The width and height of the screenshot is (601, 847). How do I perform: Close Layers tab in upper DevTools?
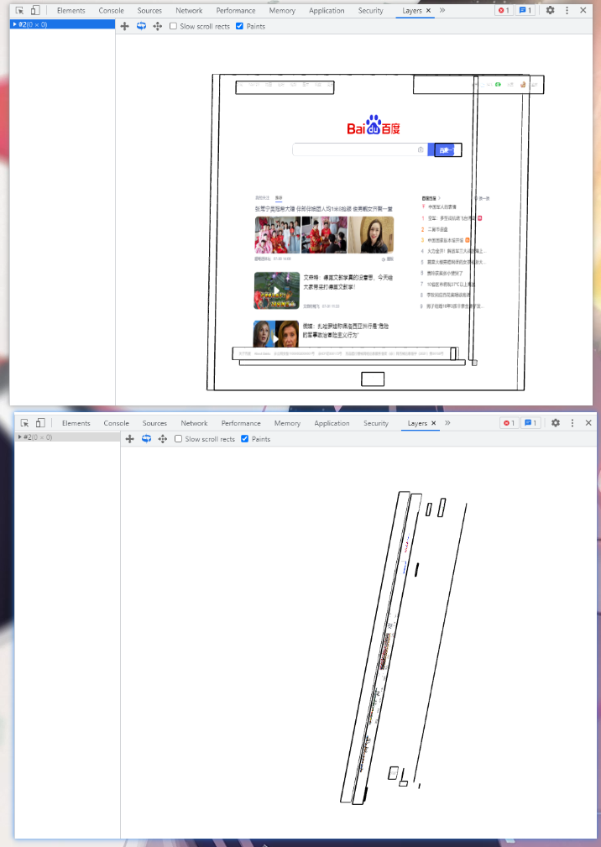[429, 10]
